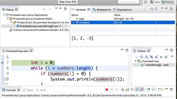Click the ProcessArrays.java editor tab

click(x=17, y=51)
